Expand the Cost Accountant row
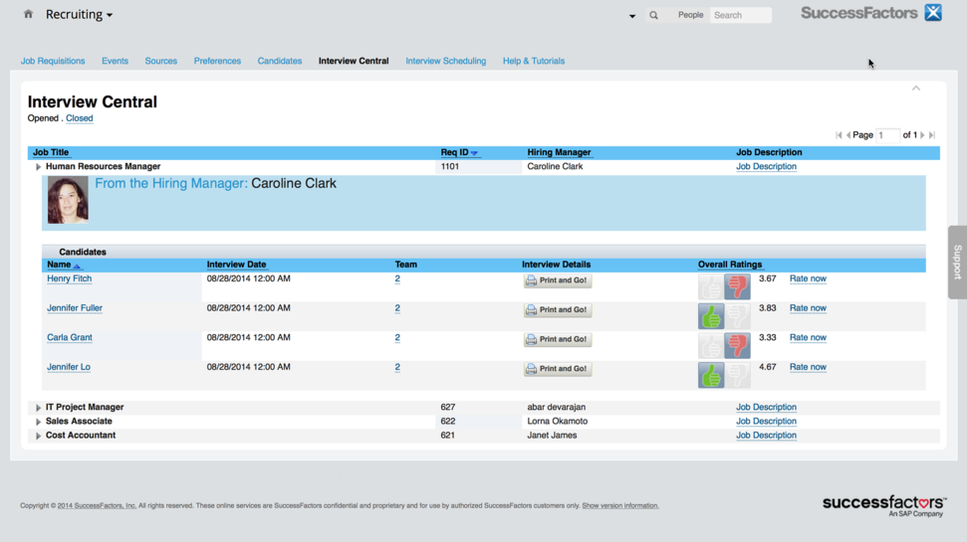The image size is (967, 542). coord(38,436)
